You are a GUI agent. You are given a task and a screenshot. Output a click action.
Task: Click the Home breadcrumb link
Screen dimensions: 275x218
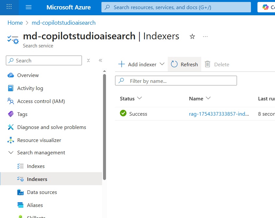pyautogui.click(x=15, y=23)
